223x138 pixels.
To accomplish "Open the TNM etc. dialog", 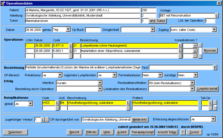I will click(91, 132).
